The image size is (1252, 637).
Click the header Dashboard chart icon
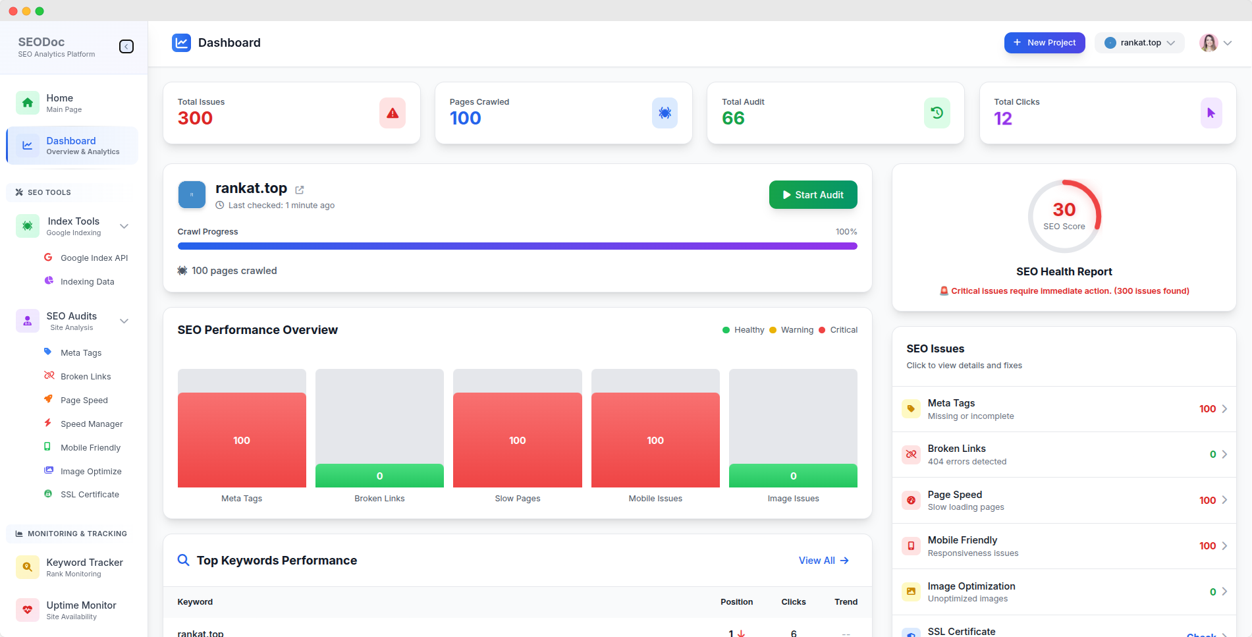[x=181, y=43]
